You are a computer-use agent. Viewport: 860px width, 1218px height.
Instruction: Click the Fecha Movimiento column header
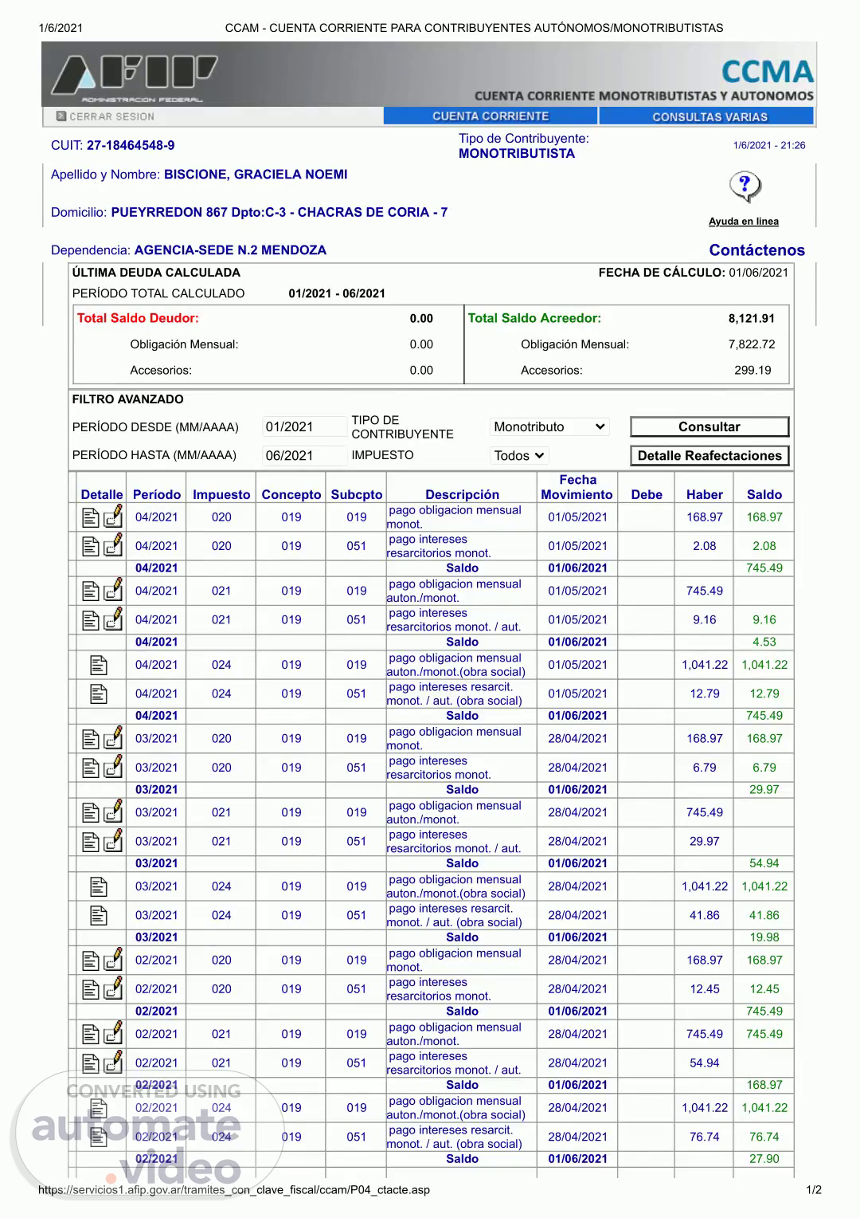tap(577, 487)
